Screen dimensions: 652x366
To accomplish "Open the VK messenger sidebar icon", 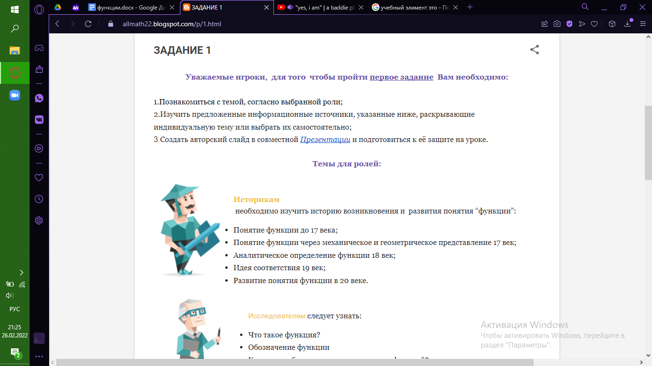I will pyautogui.click(x=39, y=120).
